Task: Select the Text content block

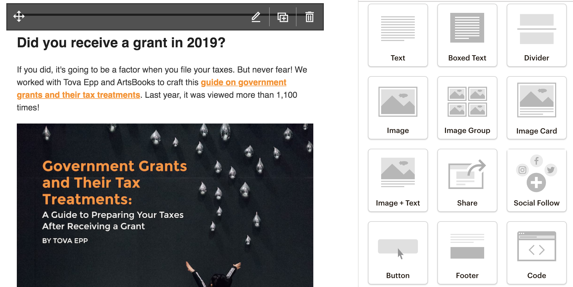Action: coord(398,35)
